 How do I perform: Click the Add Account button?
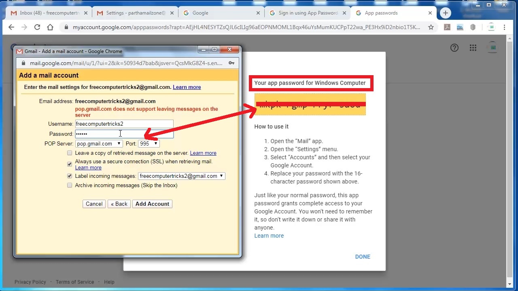[x=152, y=204]
